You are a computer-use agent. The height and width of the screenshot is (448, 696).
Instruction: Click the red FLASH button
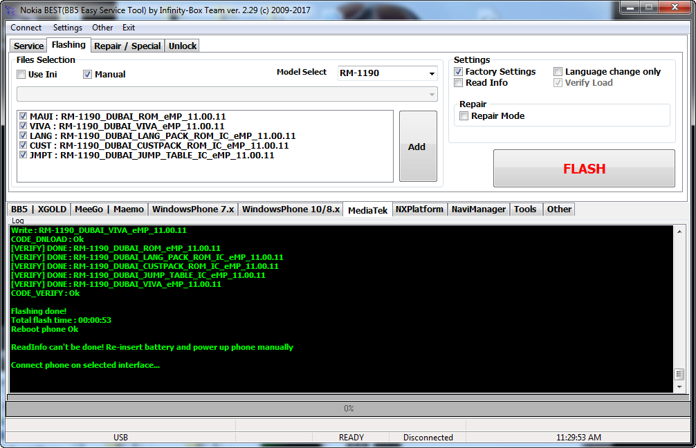tap(584, 169)
